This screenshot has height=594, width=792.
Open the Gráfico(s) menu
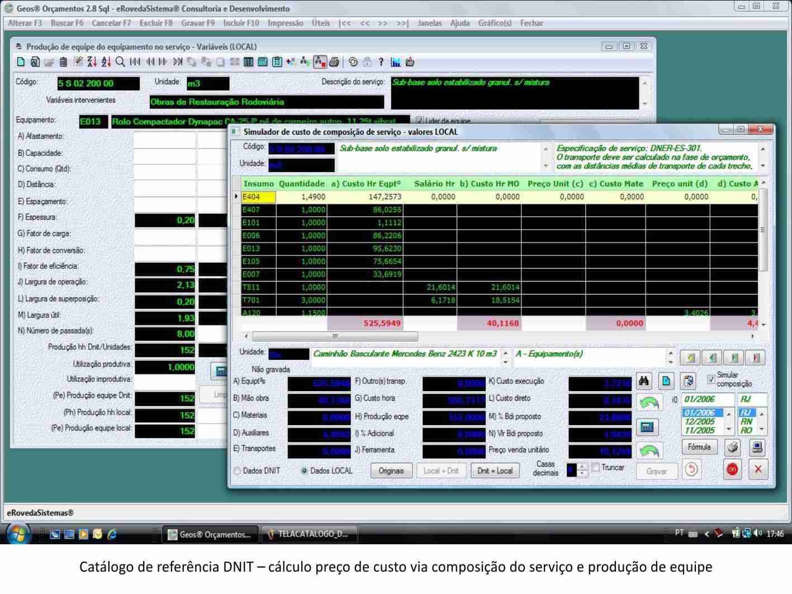[495, 23]
